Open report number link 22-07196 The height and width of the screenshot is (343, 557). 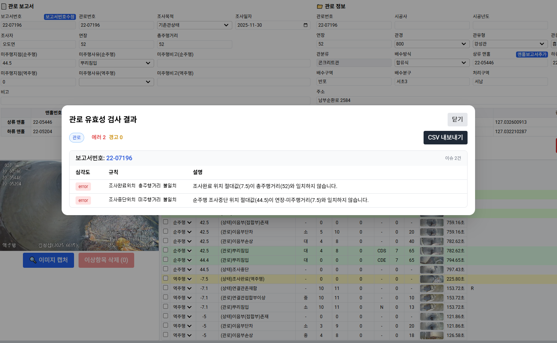tap(119, 158)
